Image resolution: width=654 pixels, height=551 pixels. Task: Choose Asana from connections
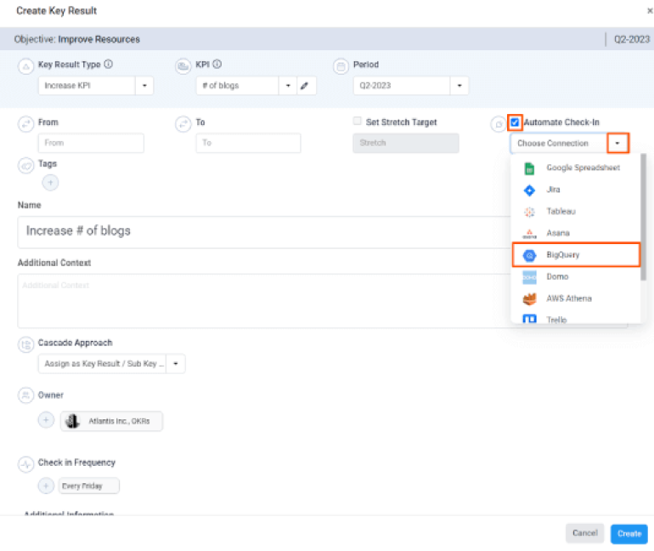[x=576, y=233]
